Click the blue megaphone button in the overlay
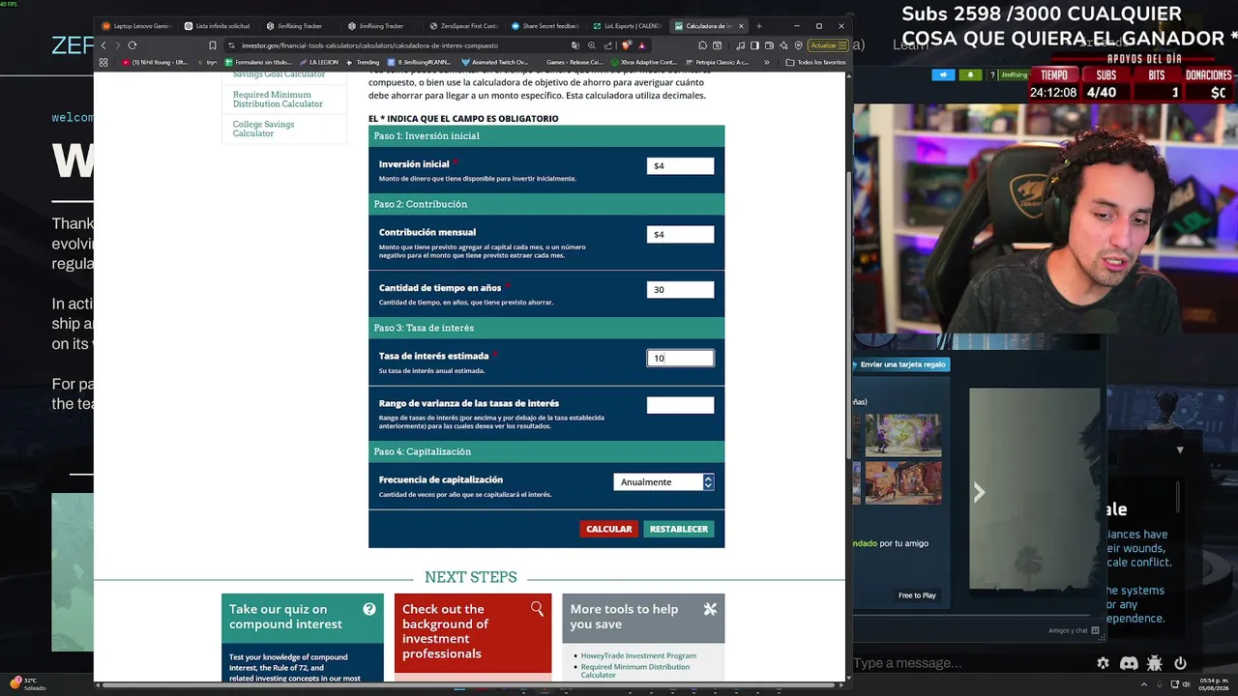The height and width of the screenshot is (696, 1238). [x=944, y=74]
